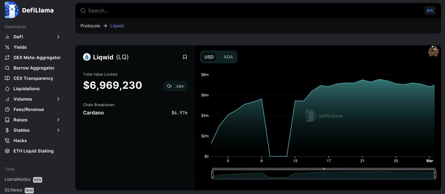Click the NEW badge beside DLNews
The width and height of the screenshot is (445, 194).
(x=29, y=190)
